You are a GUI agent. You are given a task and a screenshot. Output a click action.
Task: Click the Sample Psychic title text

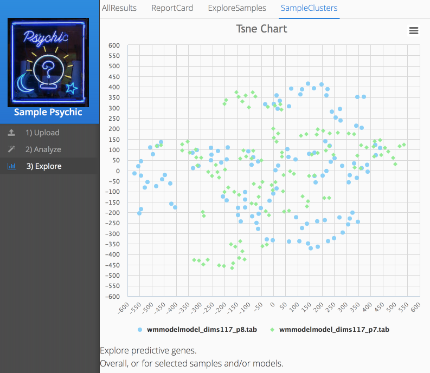(x=48, y=112)
